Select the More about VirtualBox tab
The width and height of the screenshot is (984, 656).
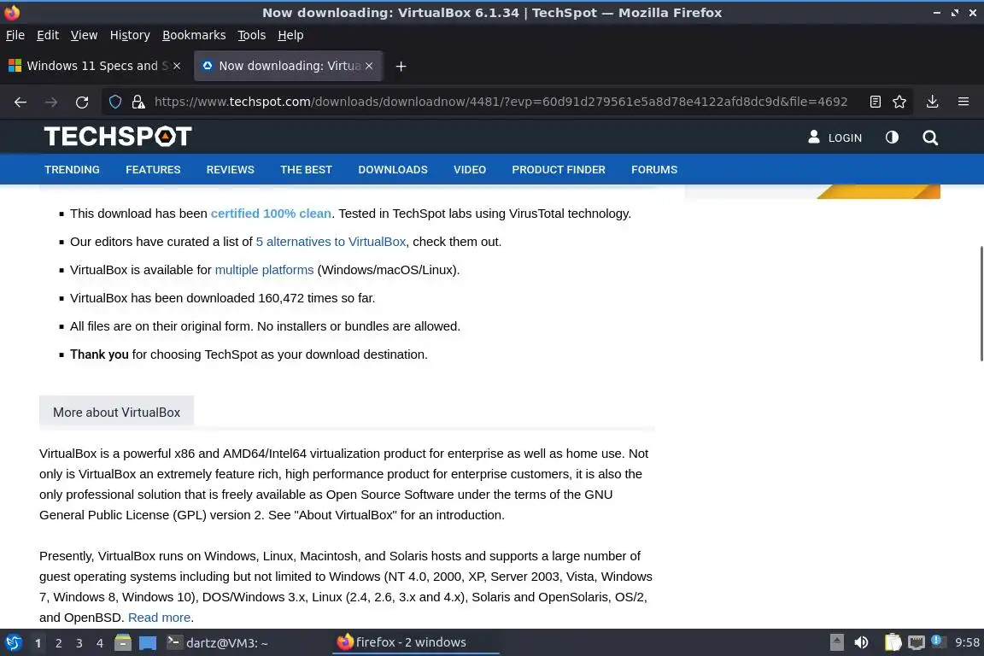pos(117,412)
